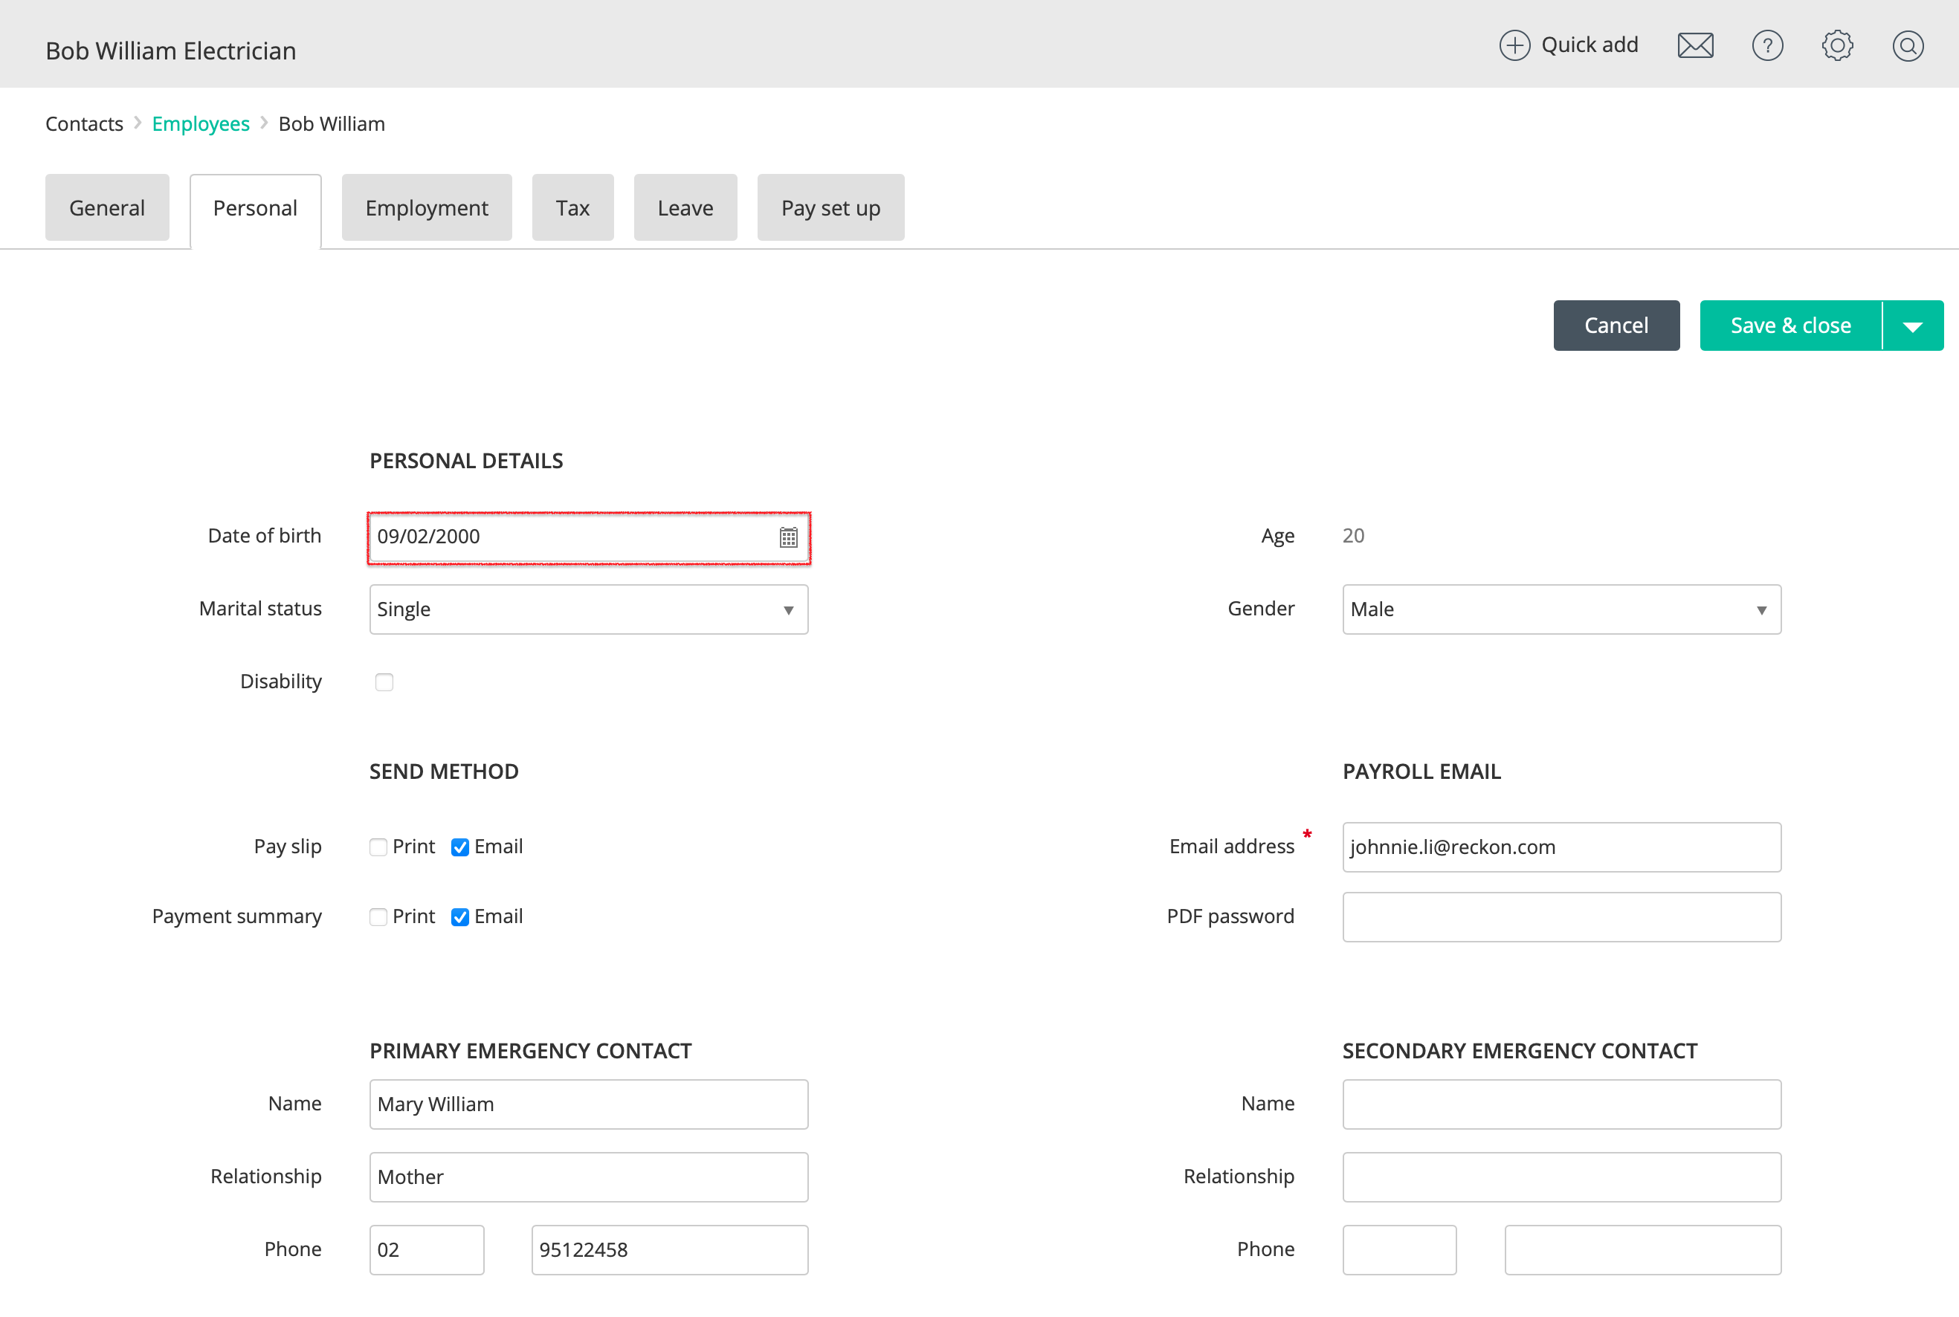
Task: Go to the Pay set up tab
Action: [x=831, y=207]
